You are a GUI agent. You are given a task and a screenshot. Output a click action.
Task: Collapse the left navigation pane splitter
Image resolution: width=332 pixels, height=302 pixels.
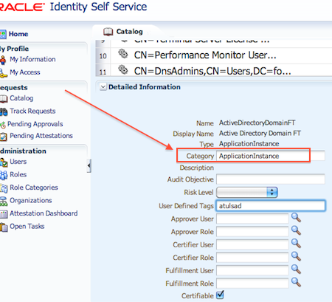click(89, 165)
